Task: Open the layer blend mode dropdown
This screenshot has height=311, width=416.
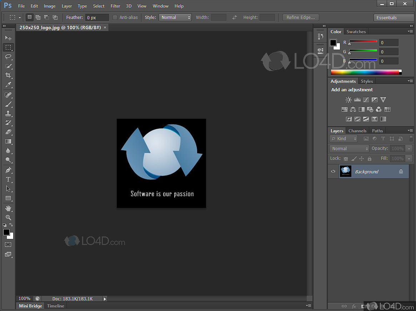Action: pyautogui.click(x=349, y=149)
